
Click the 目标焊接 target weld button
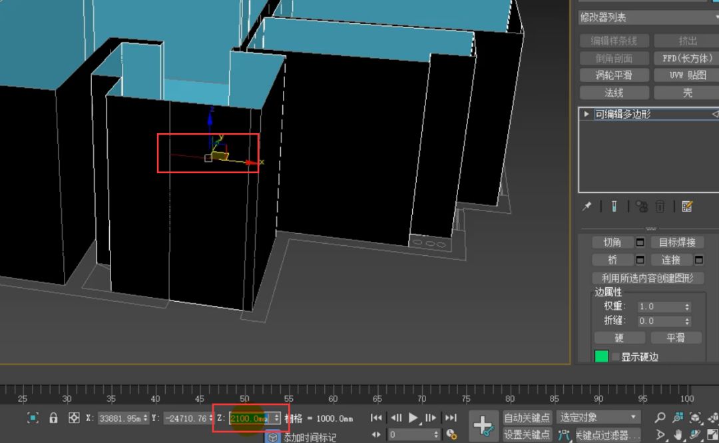pos(677,242)
